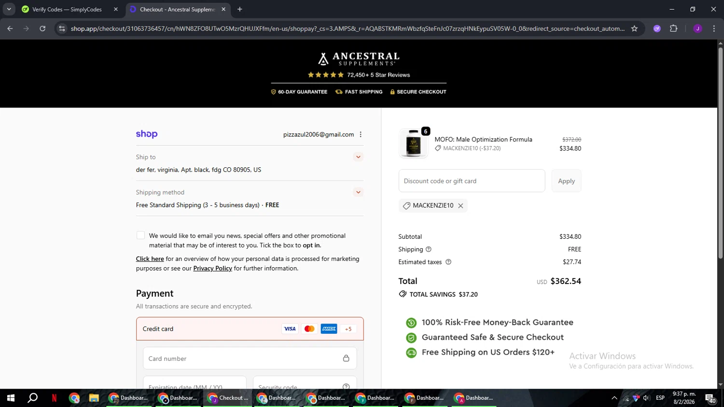Click the security code help icon
The height and width of the screenshot is (407, 724).
346,387
